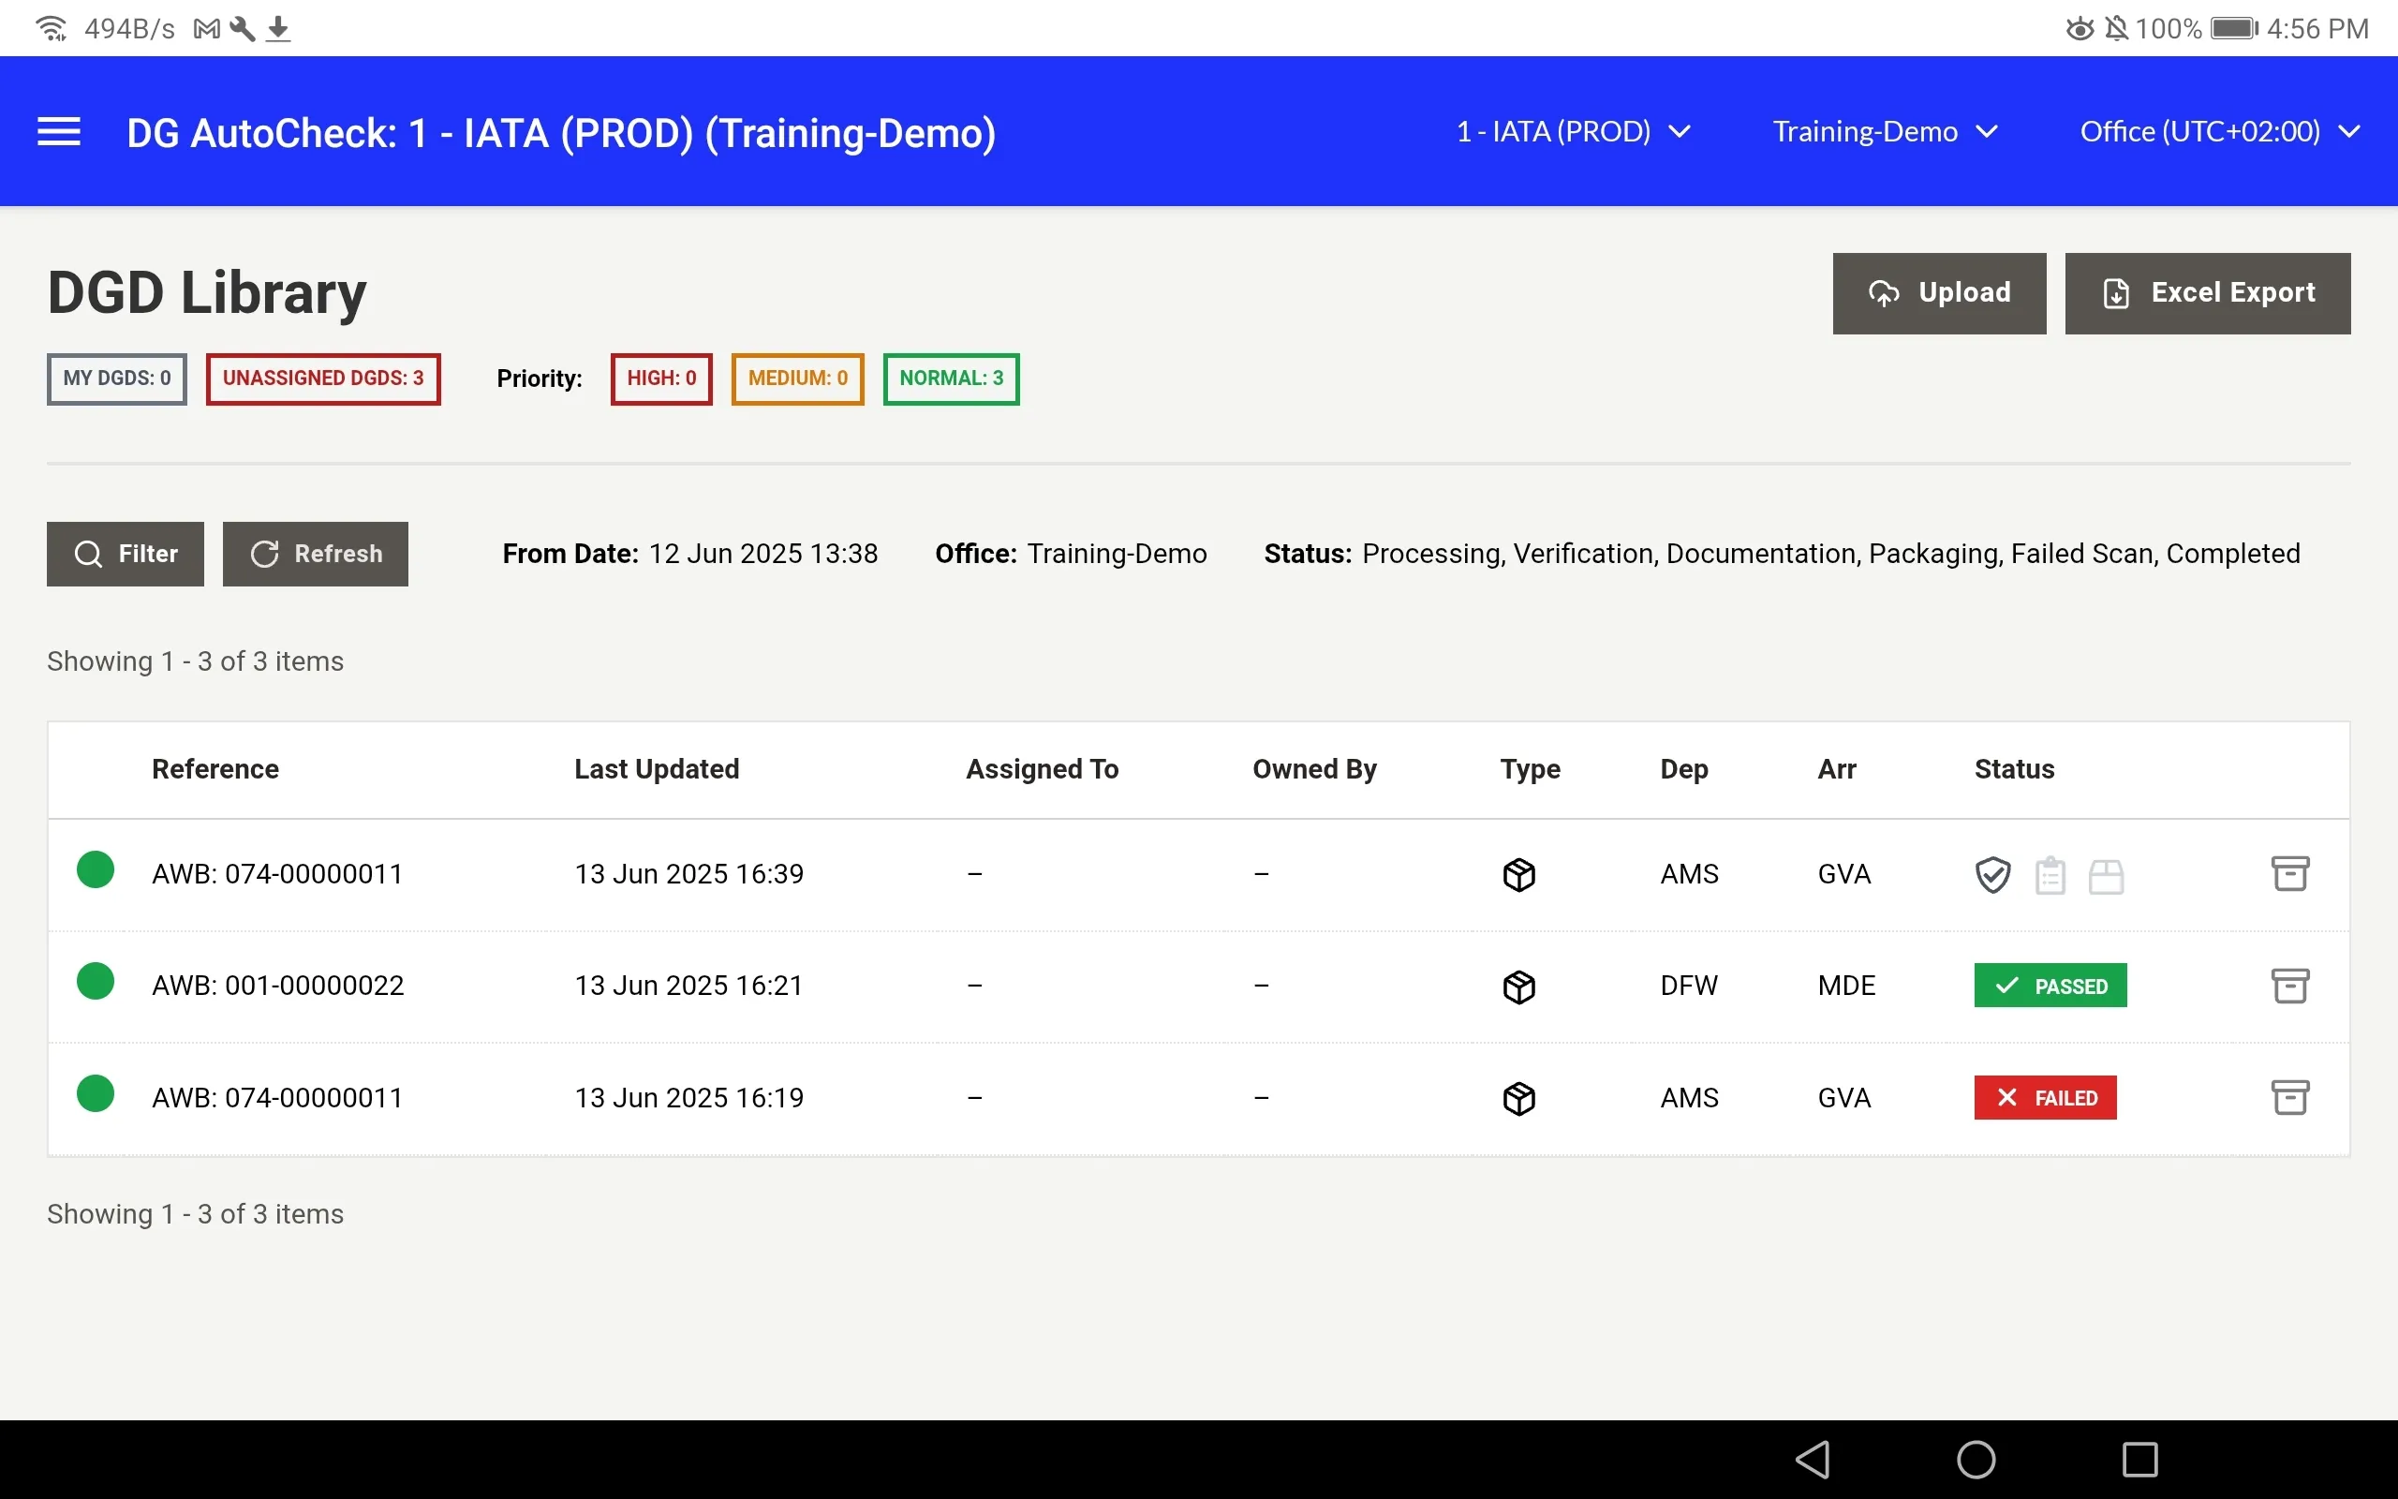Click green priority dot of the 16:19 row
This screenshot has width=2398, height=1499.
click(x=96, y=1093)
